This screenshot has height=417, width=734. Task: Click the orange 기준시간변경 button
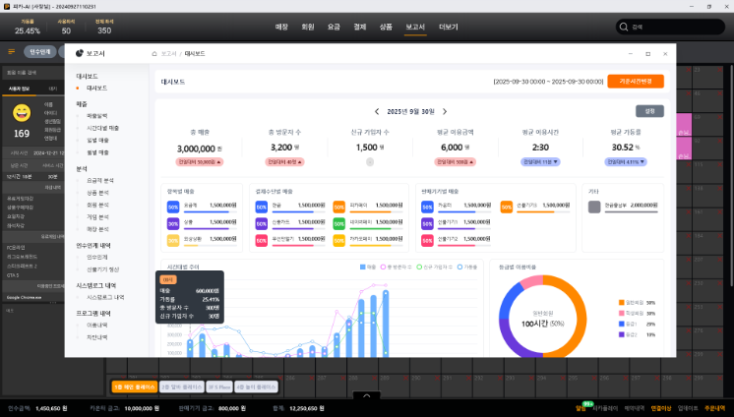[635, 82]
